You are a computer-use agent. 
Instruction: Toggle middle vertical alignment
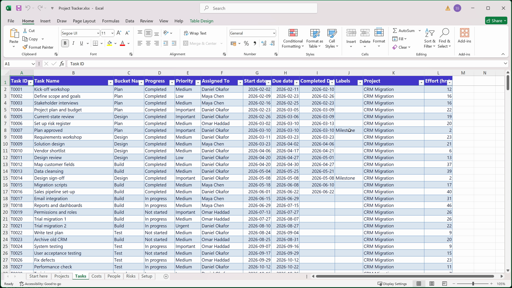(148, 33)
